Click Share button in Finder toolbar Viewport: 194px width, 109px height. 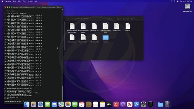point(124,19)
